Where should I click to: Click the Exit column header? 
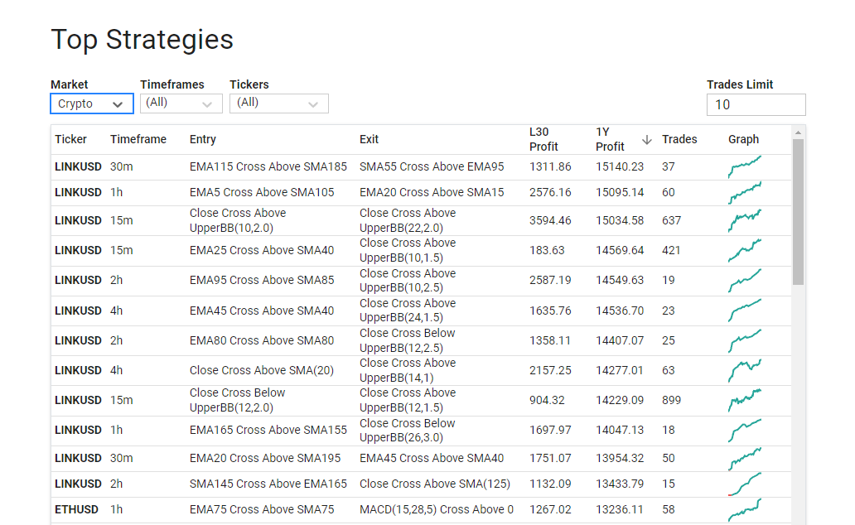click(x=370, y=139)
